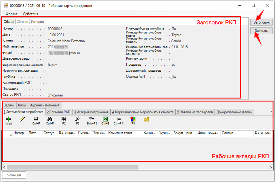Click the F2 filter toolbar icon
Screen dimensions: 275x182
tap(64, 119)
